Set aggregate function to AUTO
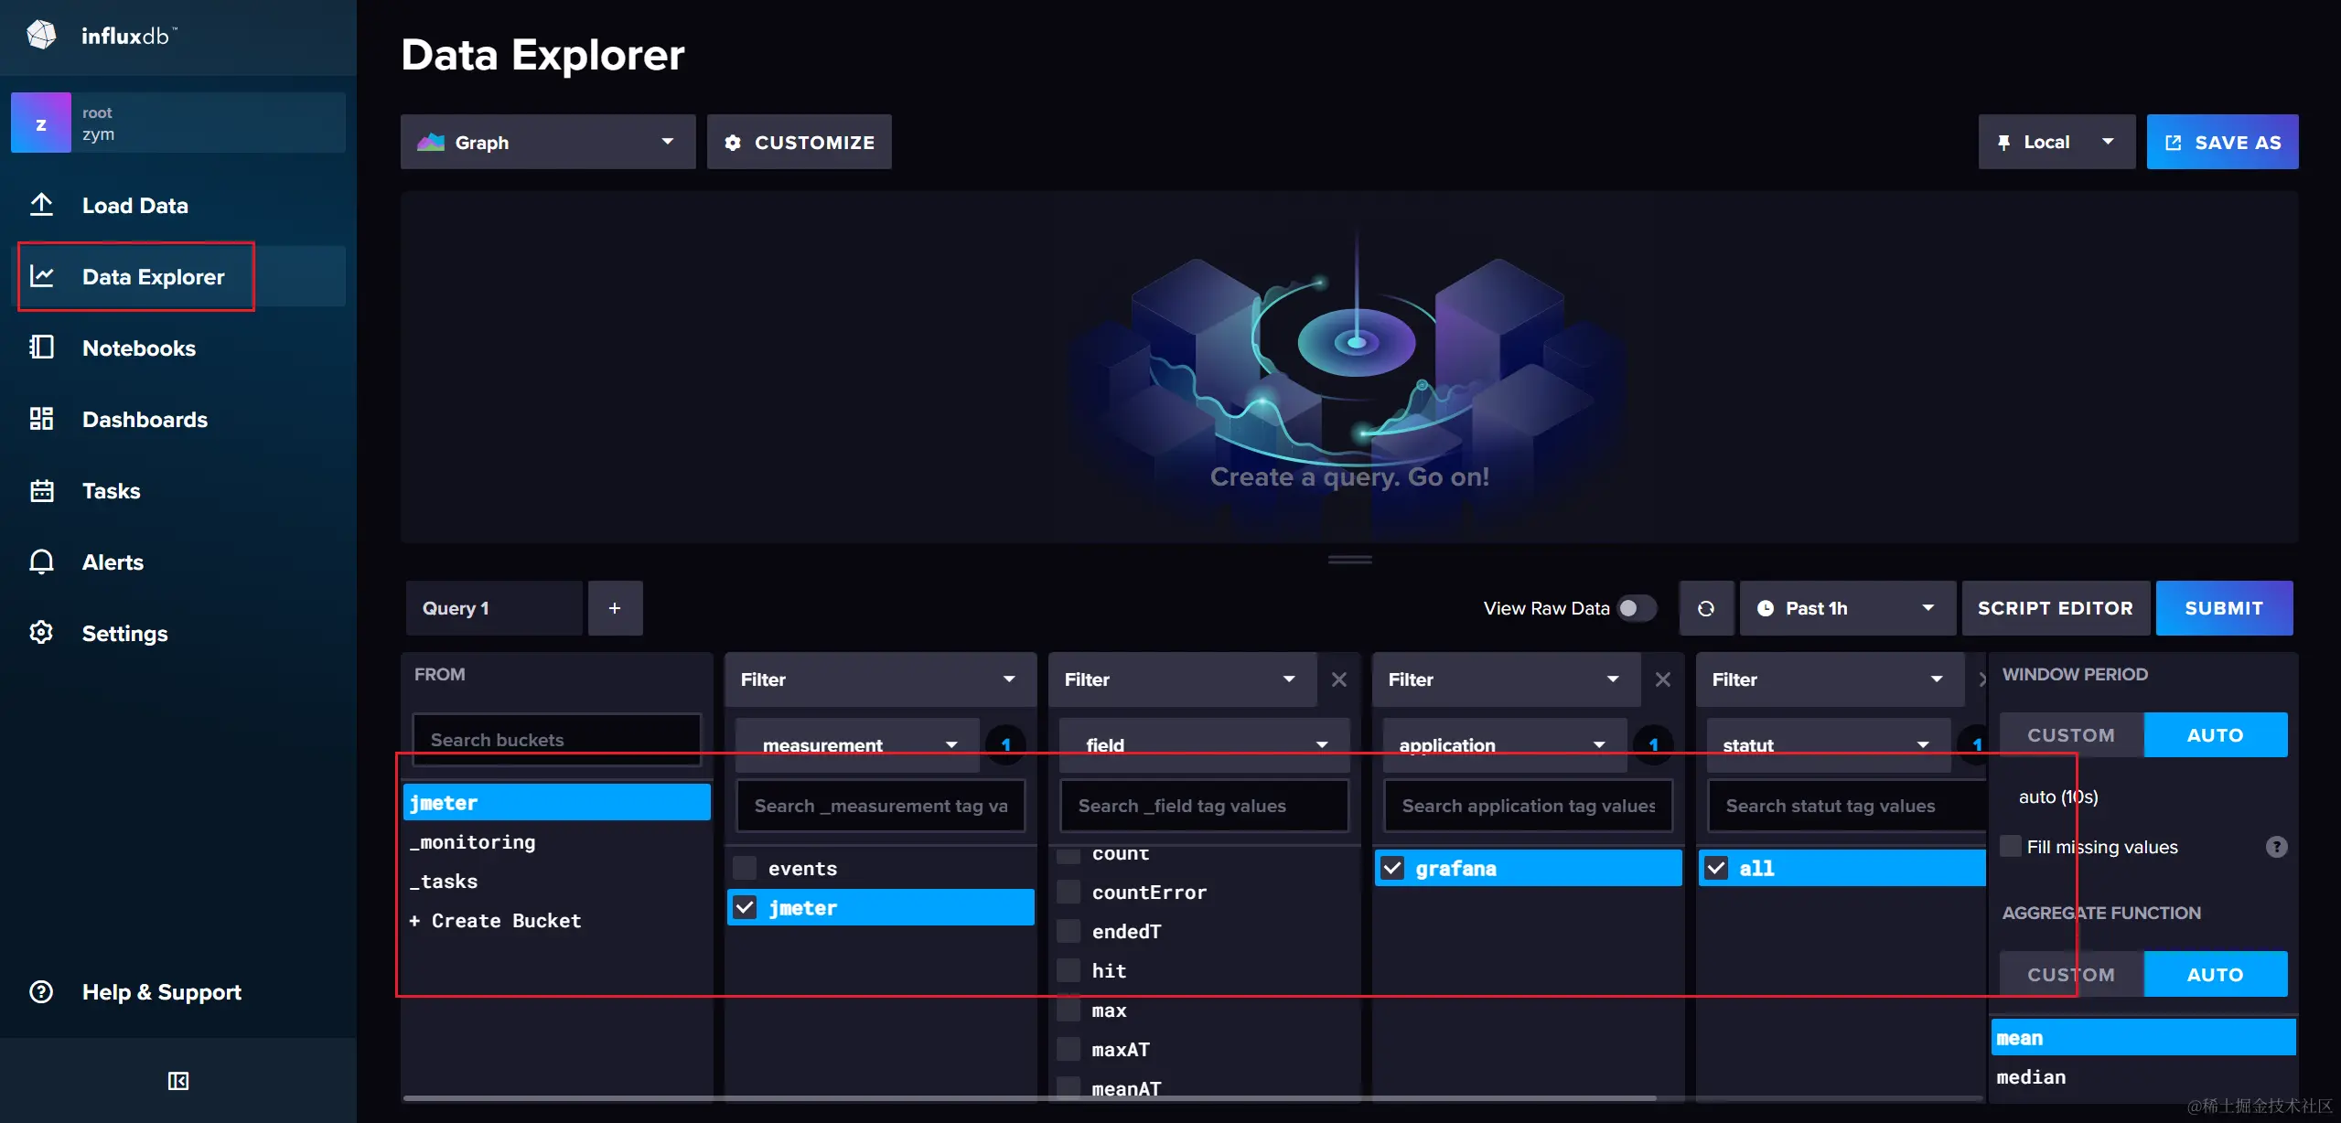 click(2215, 974)
